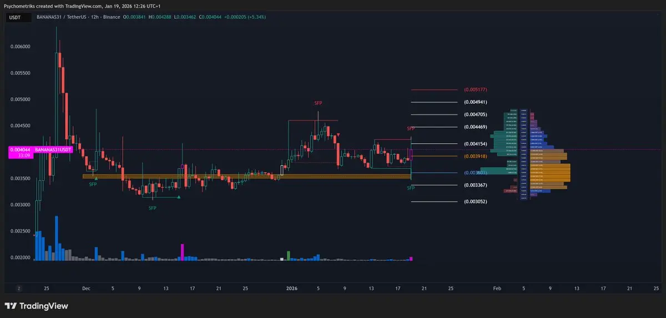Click price axis label 0.003000
Viewport: 666px width, 318px height.
[21, 205]
